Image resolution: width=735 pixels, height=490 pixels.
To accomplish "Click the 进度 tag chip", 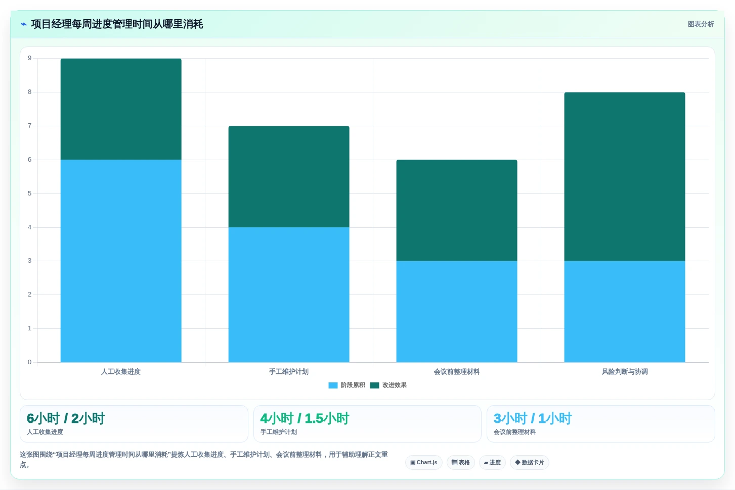I will (492, 462).
